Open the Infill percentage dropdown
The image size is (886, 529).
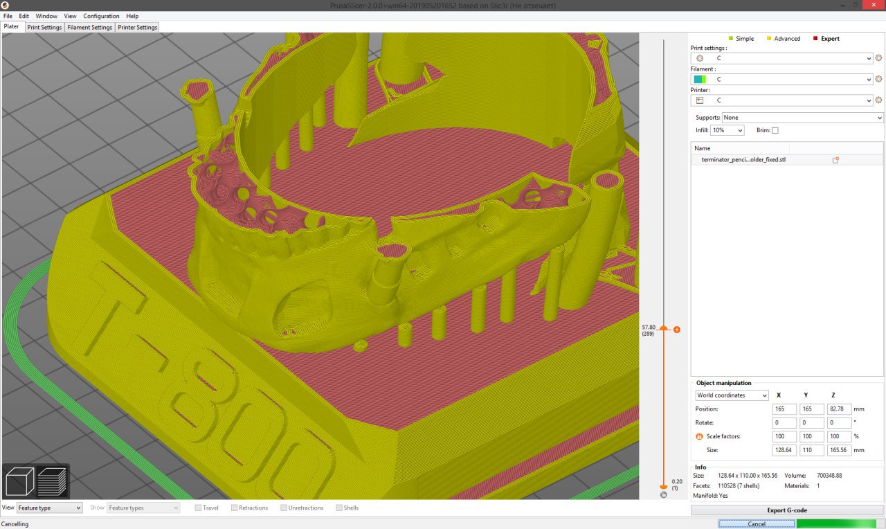click(x=727, y=130)
